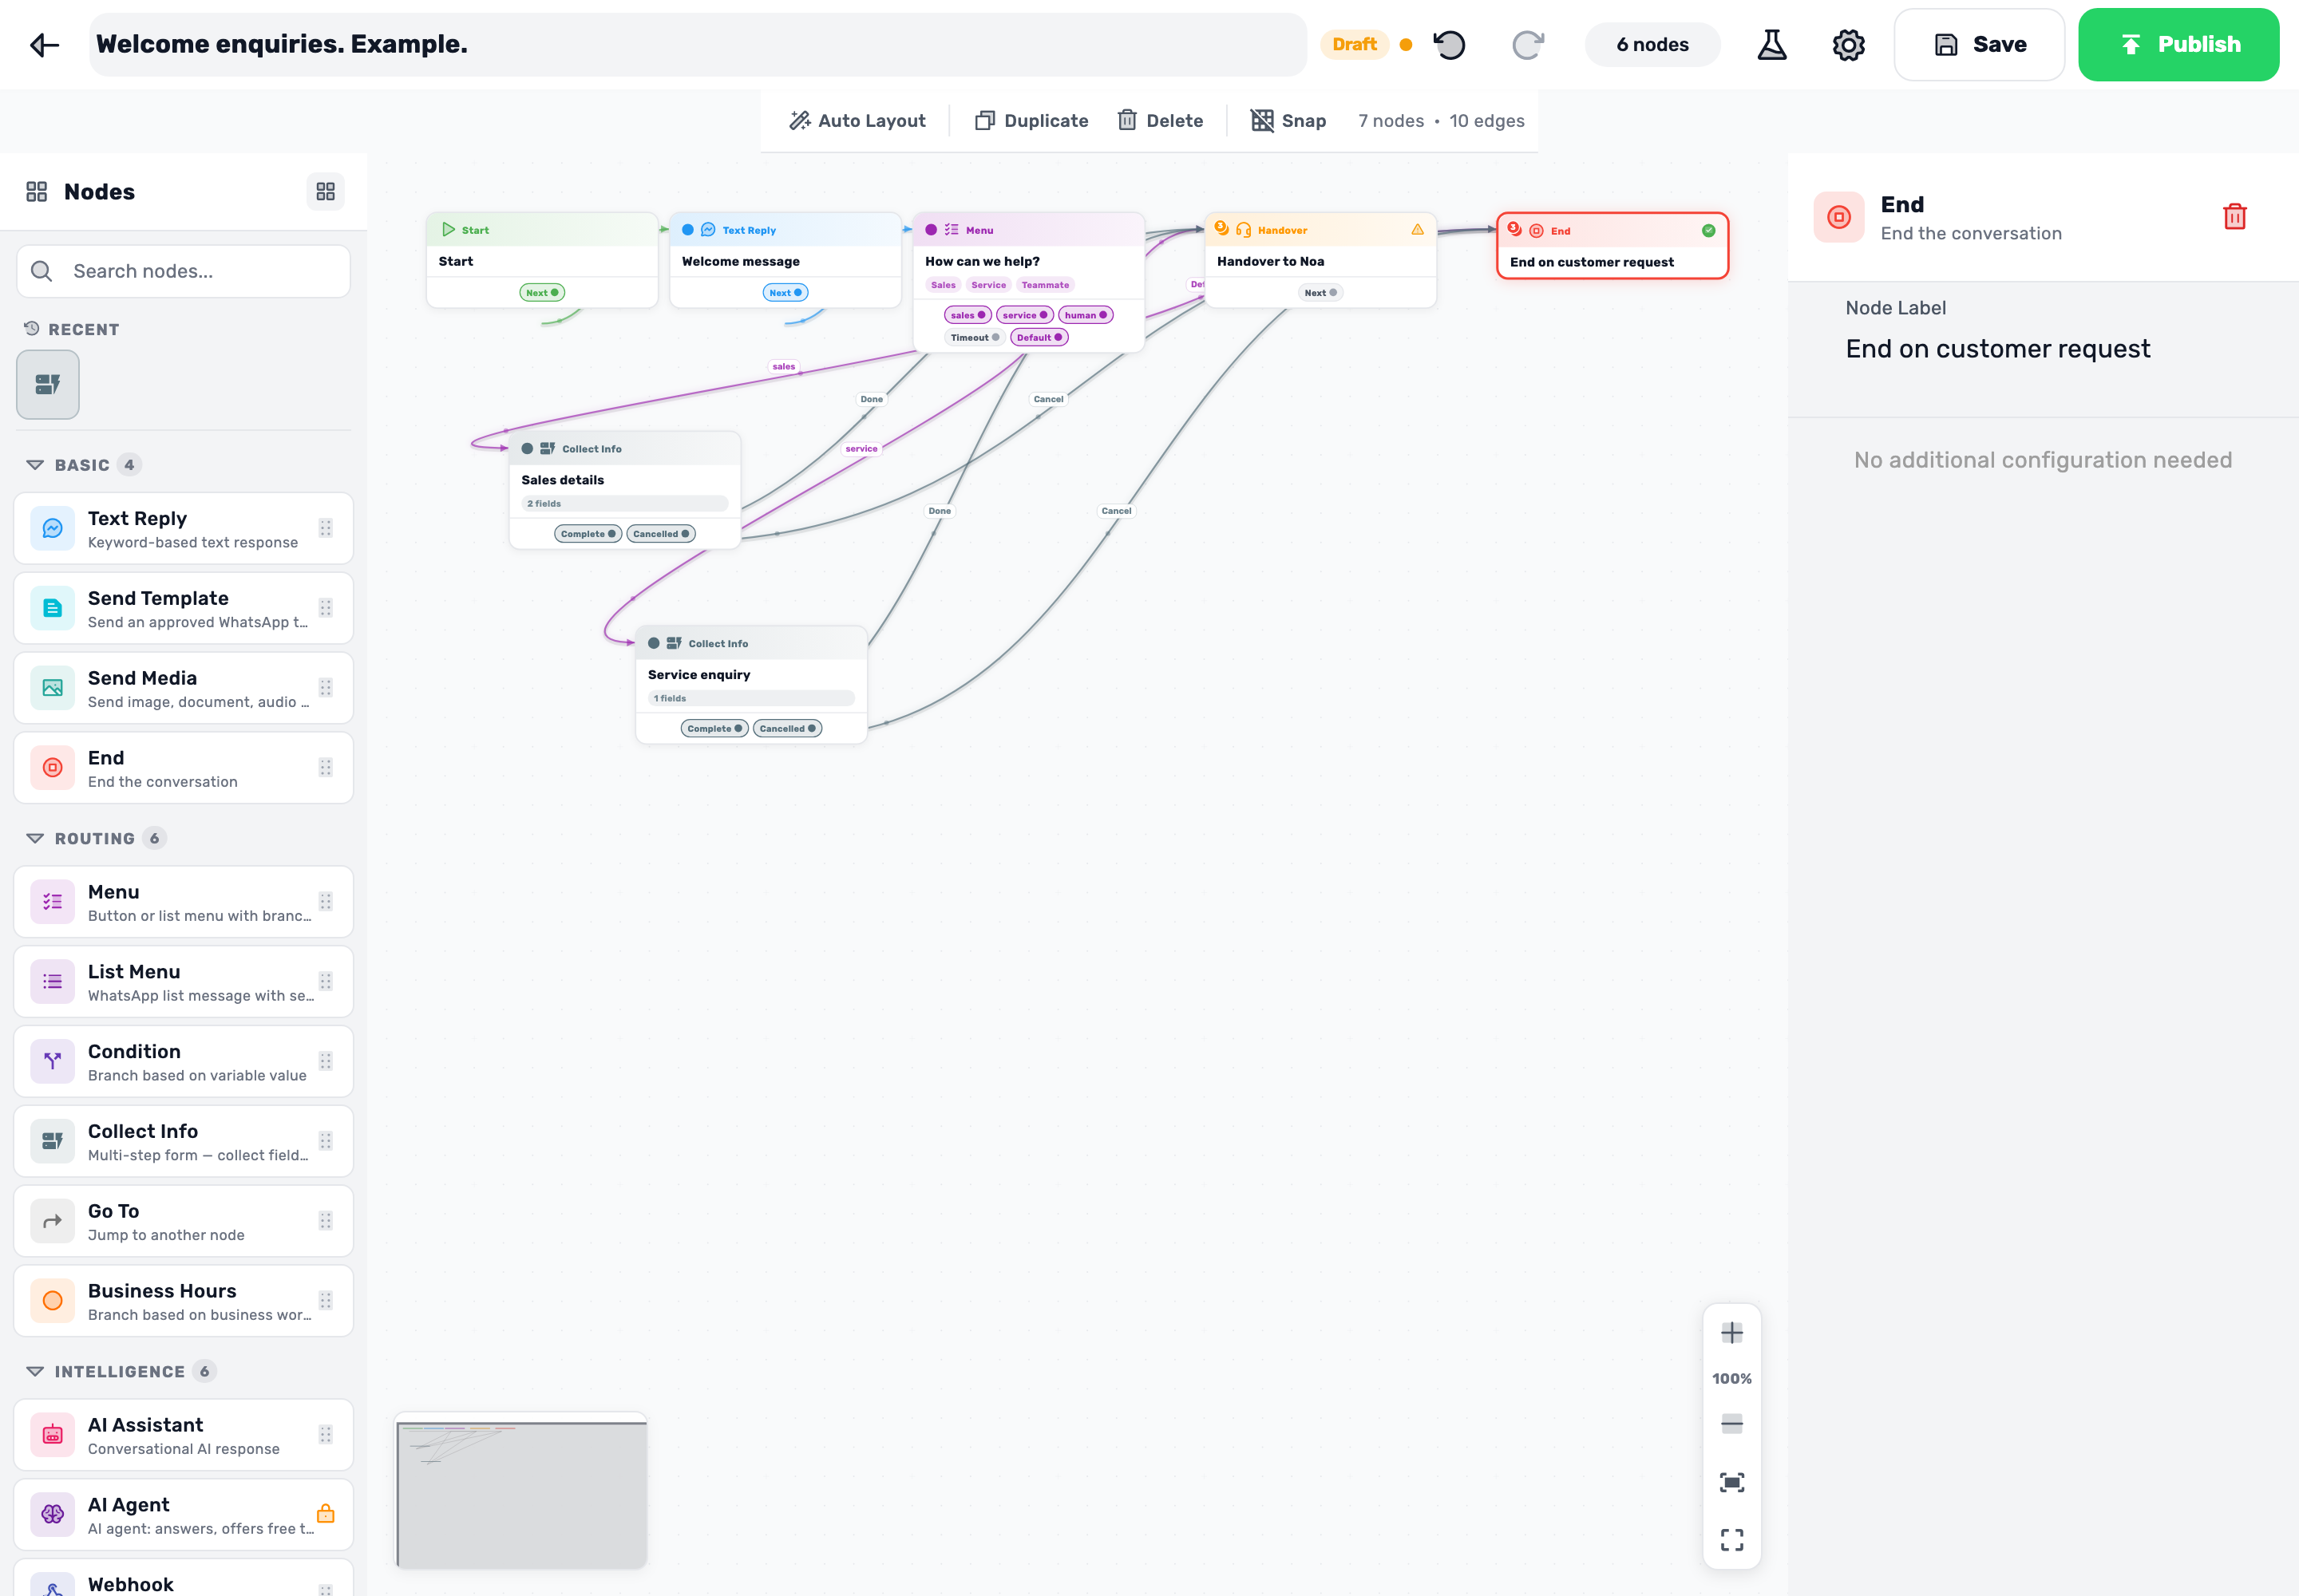Select the Collect Info node type in sidebar
Image resolution: width=2299 pixels, height=1596 pixels.
pos(183,1141)
